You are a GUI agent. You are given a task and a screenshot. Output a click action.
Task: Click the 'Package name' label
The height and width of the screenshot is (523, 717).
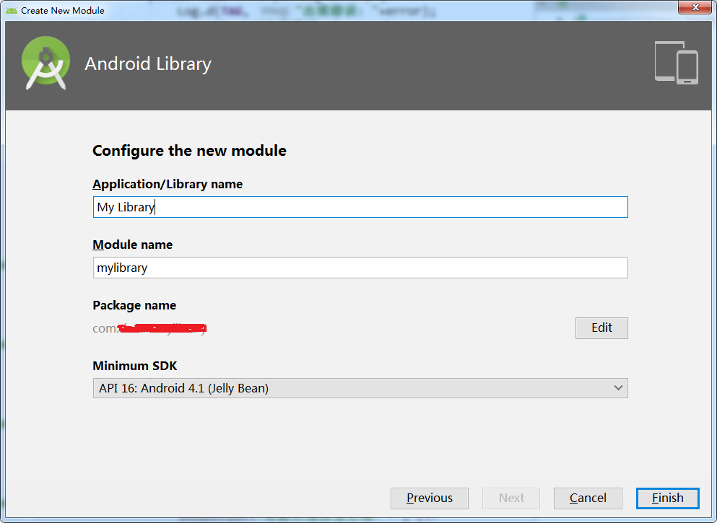(x=134, y=305)
